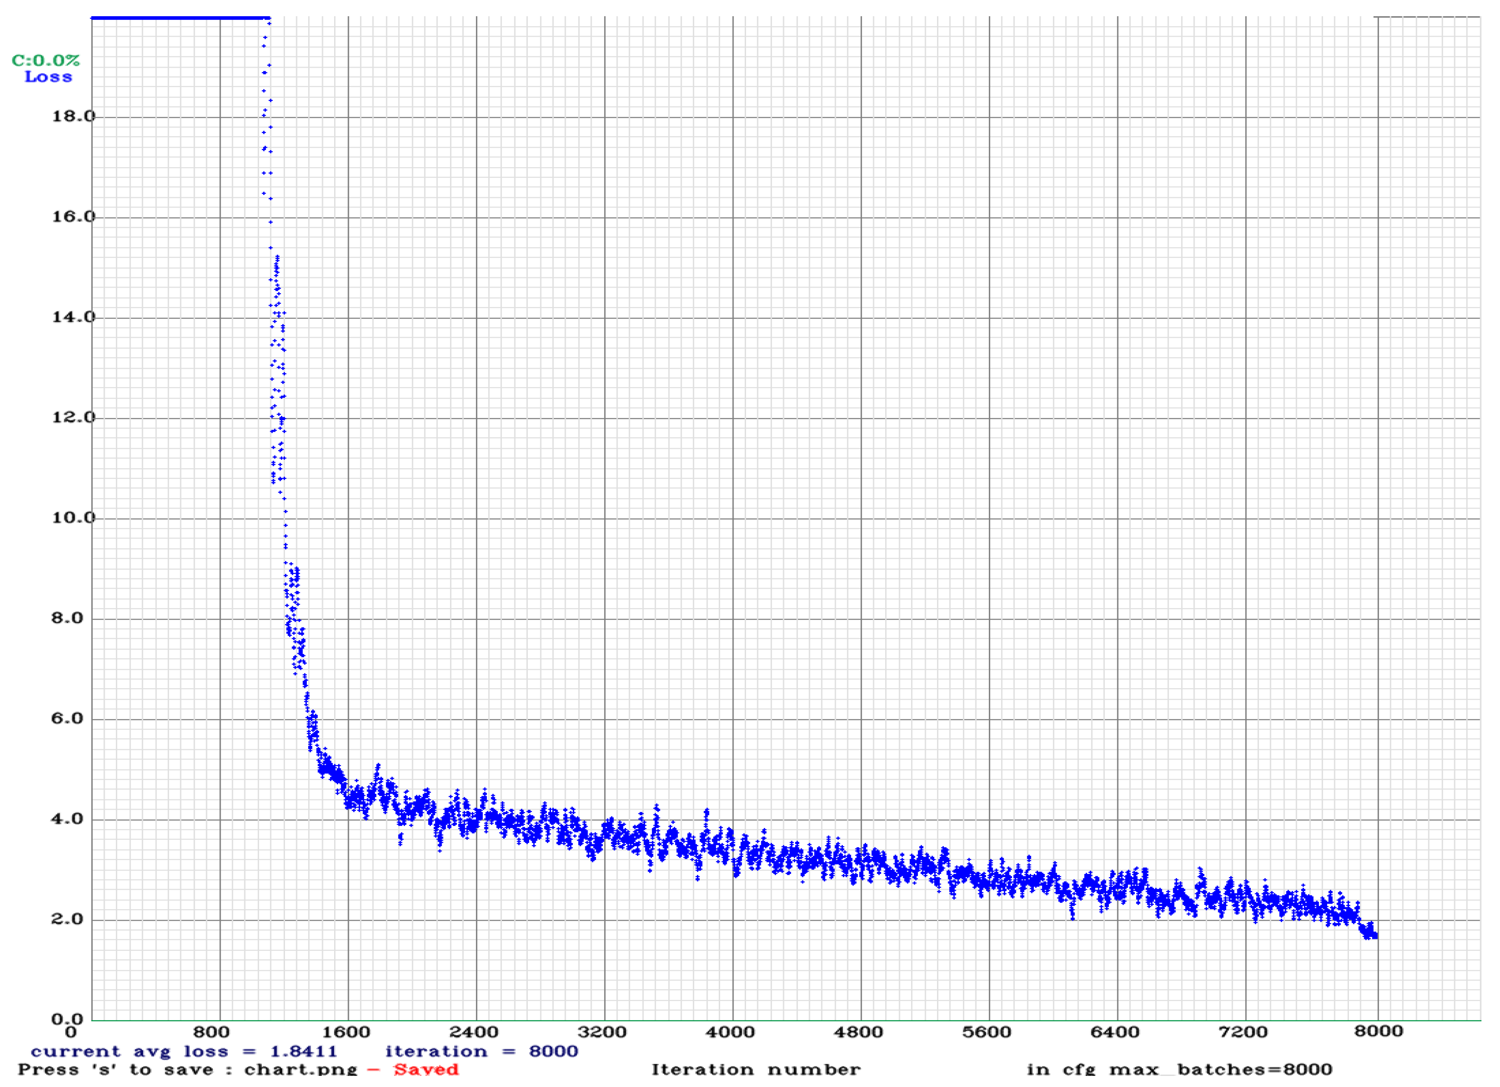Image resolution: width=1500 pixels, height=1087 pixels.
Task: Click x-axis tick label '800'
Action: point(212,1032)
